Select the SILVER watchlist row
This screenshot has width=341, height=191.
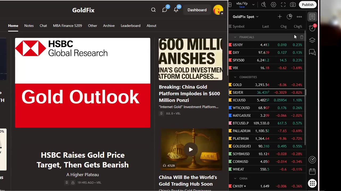pos(266,93)
